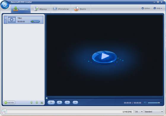Click the large blue play disc in preview

[104, 57]
